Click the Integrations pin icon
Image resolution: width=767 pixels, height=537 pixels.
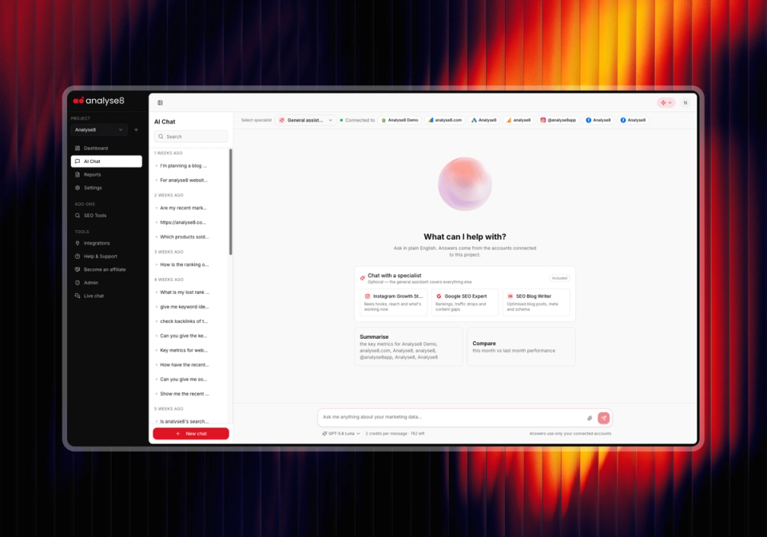point(77,243)
